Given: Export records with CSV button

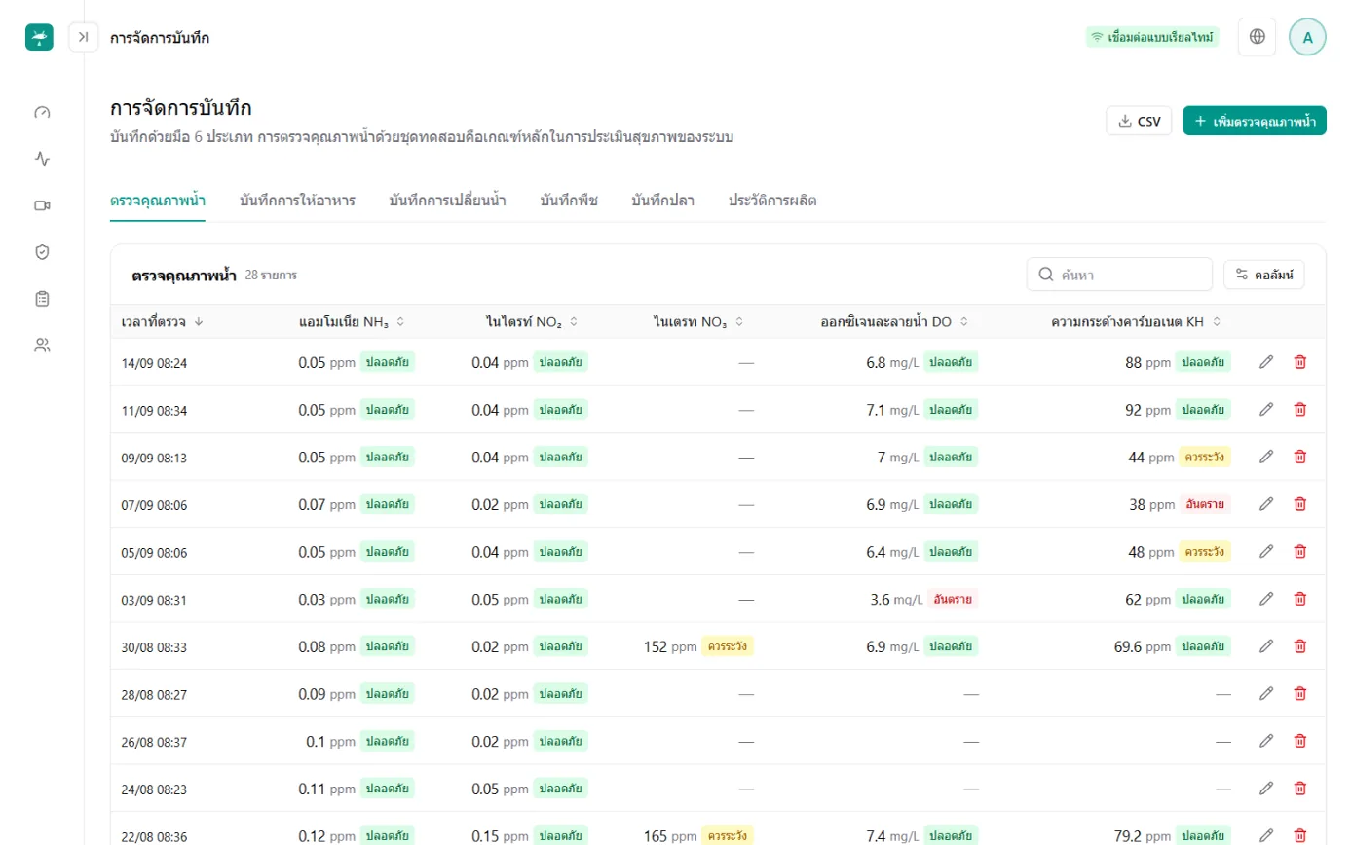Looking at the screenshot, I should [x=1139, y=121].
